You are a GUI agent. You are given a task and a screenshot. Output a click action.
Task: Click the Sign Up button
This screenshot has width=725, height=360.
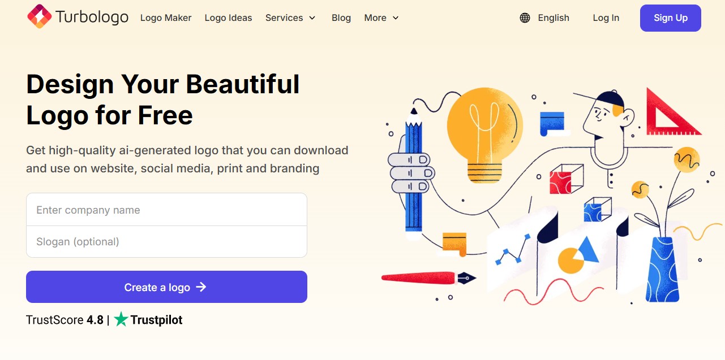click(670, 18)
